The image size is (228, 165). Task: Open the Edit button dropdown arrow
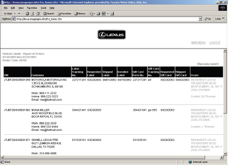108,14
